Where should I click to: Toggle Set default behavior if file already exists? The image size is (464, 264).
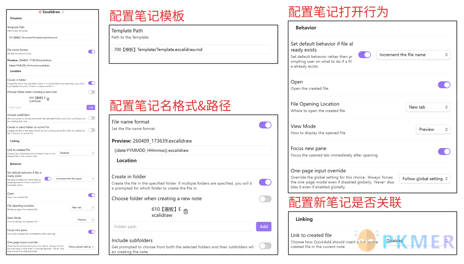364,55
